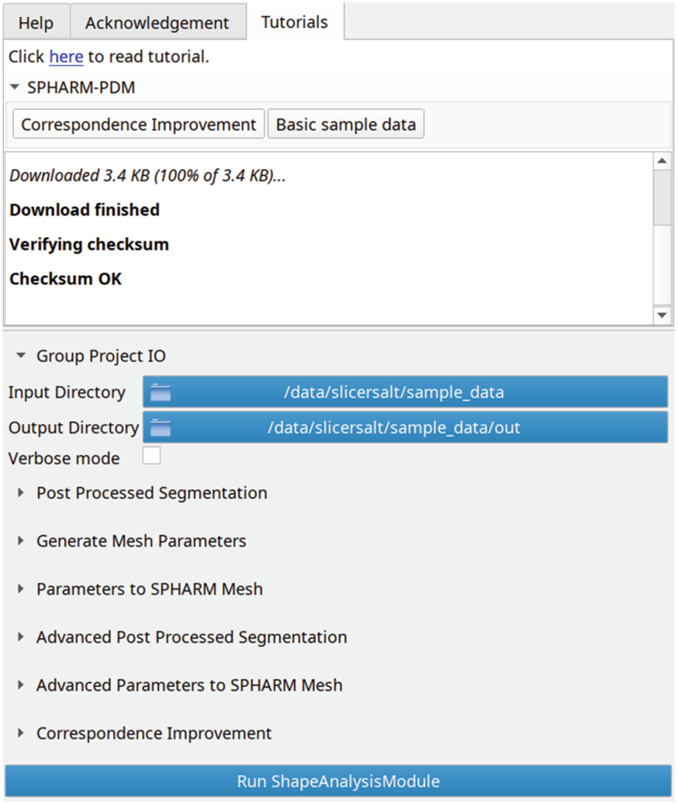This screenshot has width=678, height=804.
Task: Click the download log scrollbar handle
Action: pyautogui.click(x=662, y=197)
